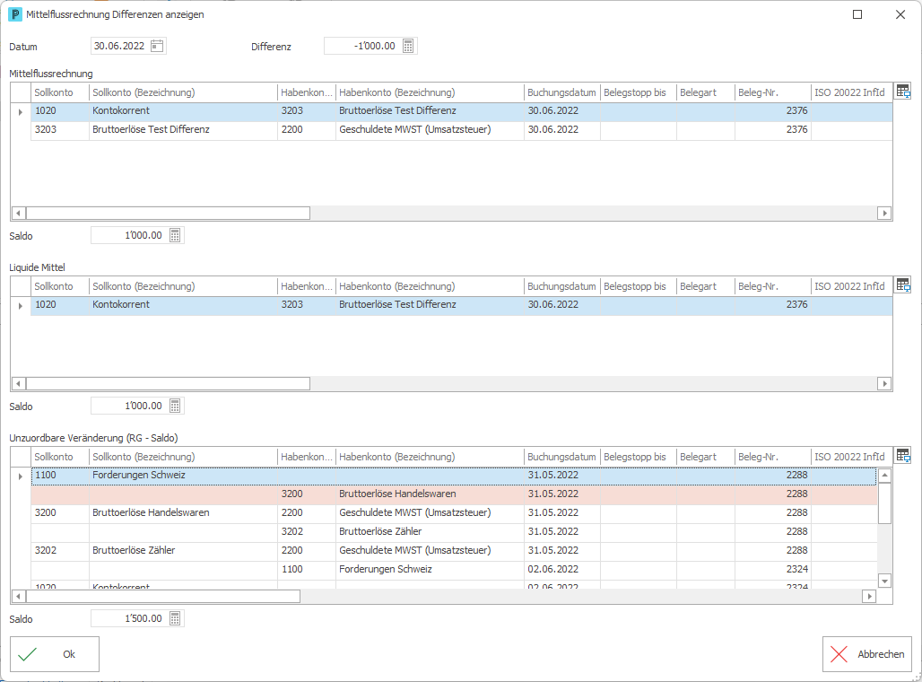
Task: Click calculator icon of Mittelflussrechnung Saldo
Action: point(175,235)
